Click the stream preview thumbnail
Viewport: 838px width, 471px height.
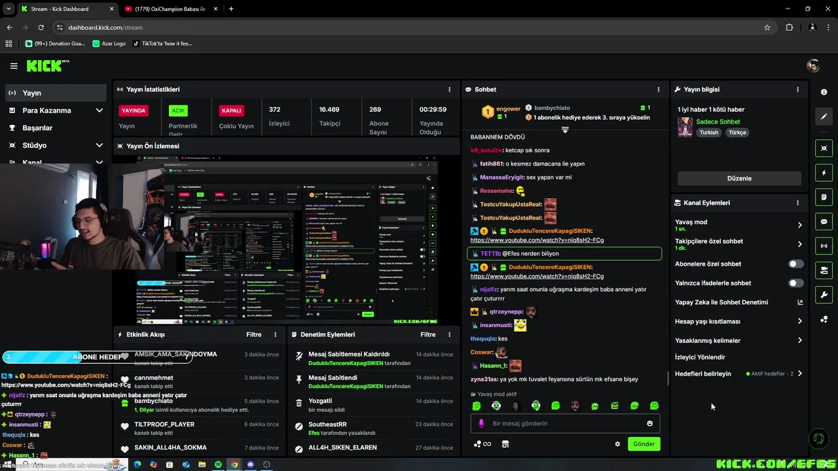287,239
